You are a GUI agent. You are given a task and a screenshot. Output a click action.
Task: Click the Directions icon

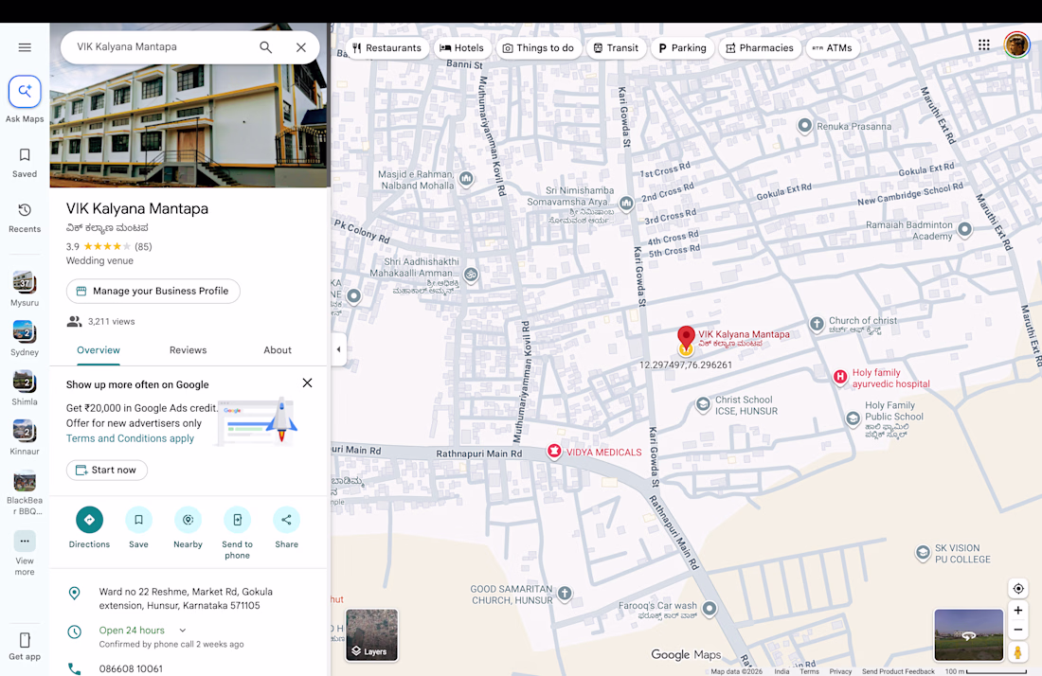pos(89,519)
